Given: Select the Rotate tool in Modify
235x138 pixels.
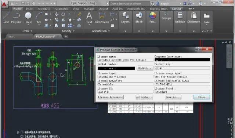Looking at the screenshot, I should pyautogui.click(x=63, y=14).
